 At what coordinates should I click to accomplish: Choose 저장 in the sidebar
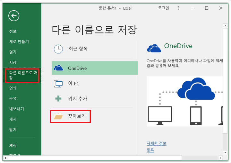click(13, 62)
